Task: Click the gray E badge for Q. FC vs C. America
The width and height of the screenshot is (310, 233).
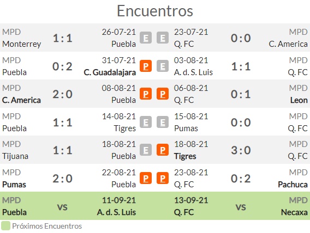Action: click(163, 38)
